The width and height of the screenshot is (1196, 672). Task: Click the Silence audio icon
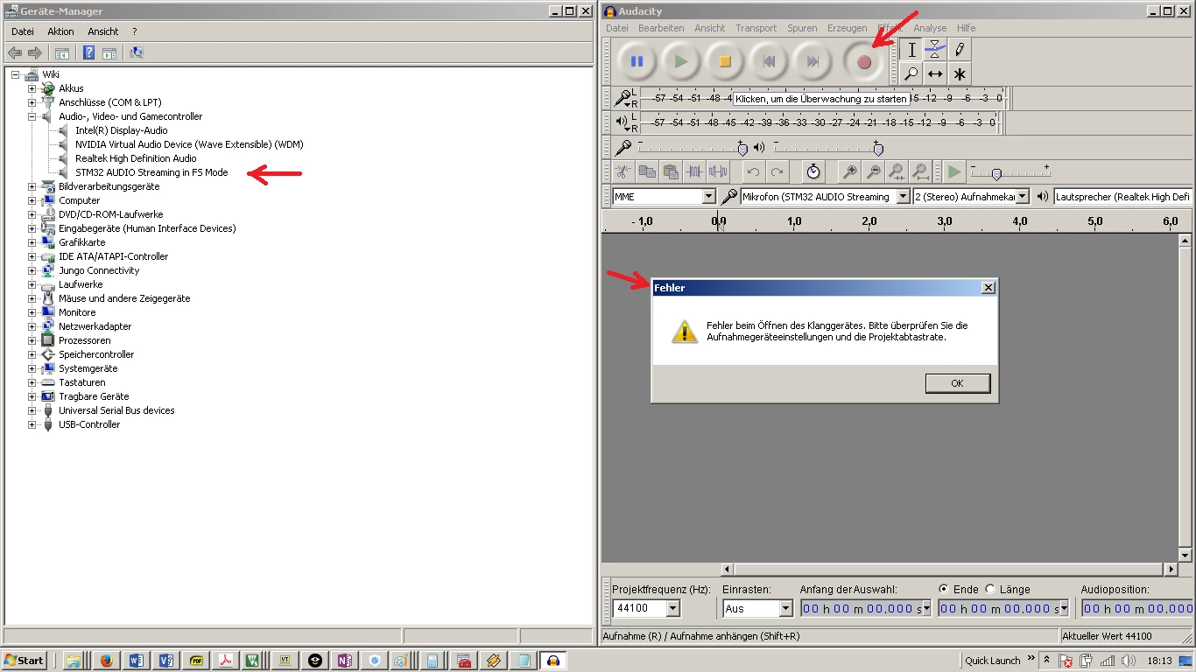pyautogui.click(x=718, y=171)
